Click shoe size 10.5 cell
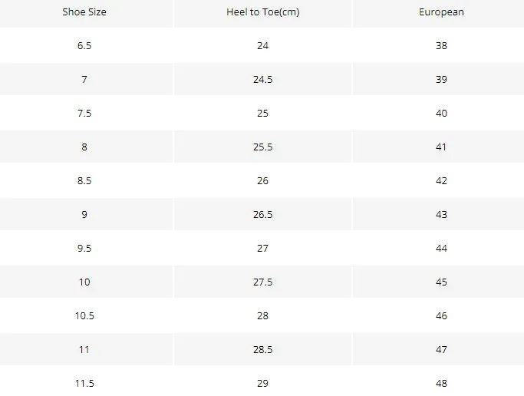 [86, 315]
